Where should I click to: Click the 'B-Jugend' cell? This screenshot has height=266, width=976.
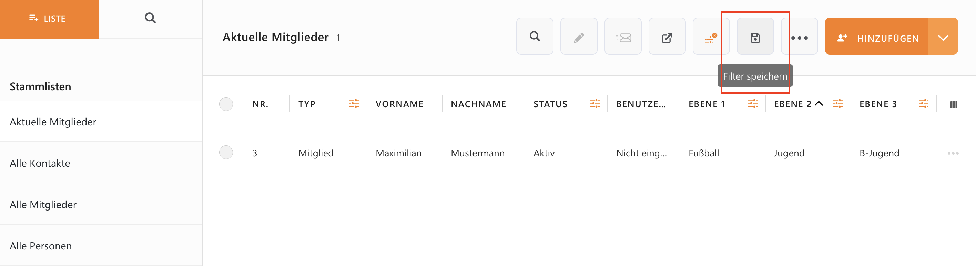point(879,153)
